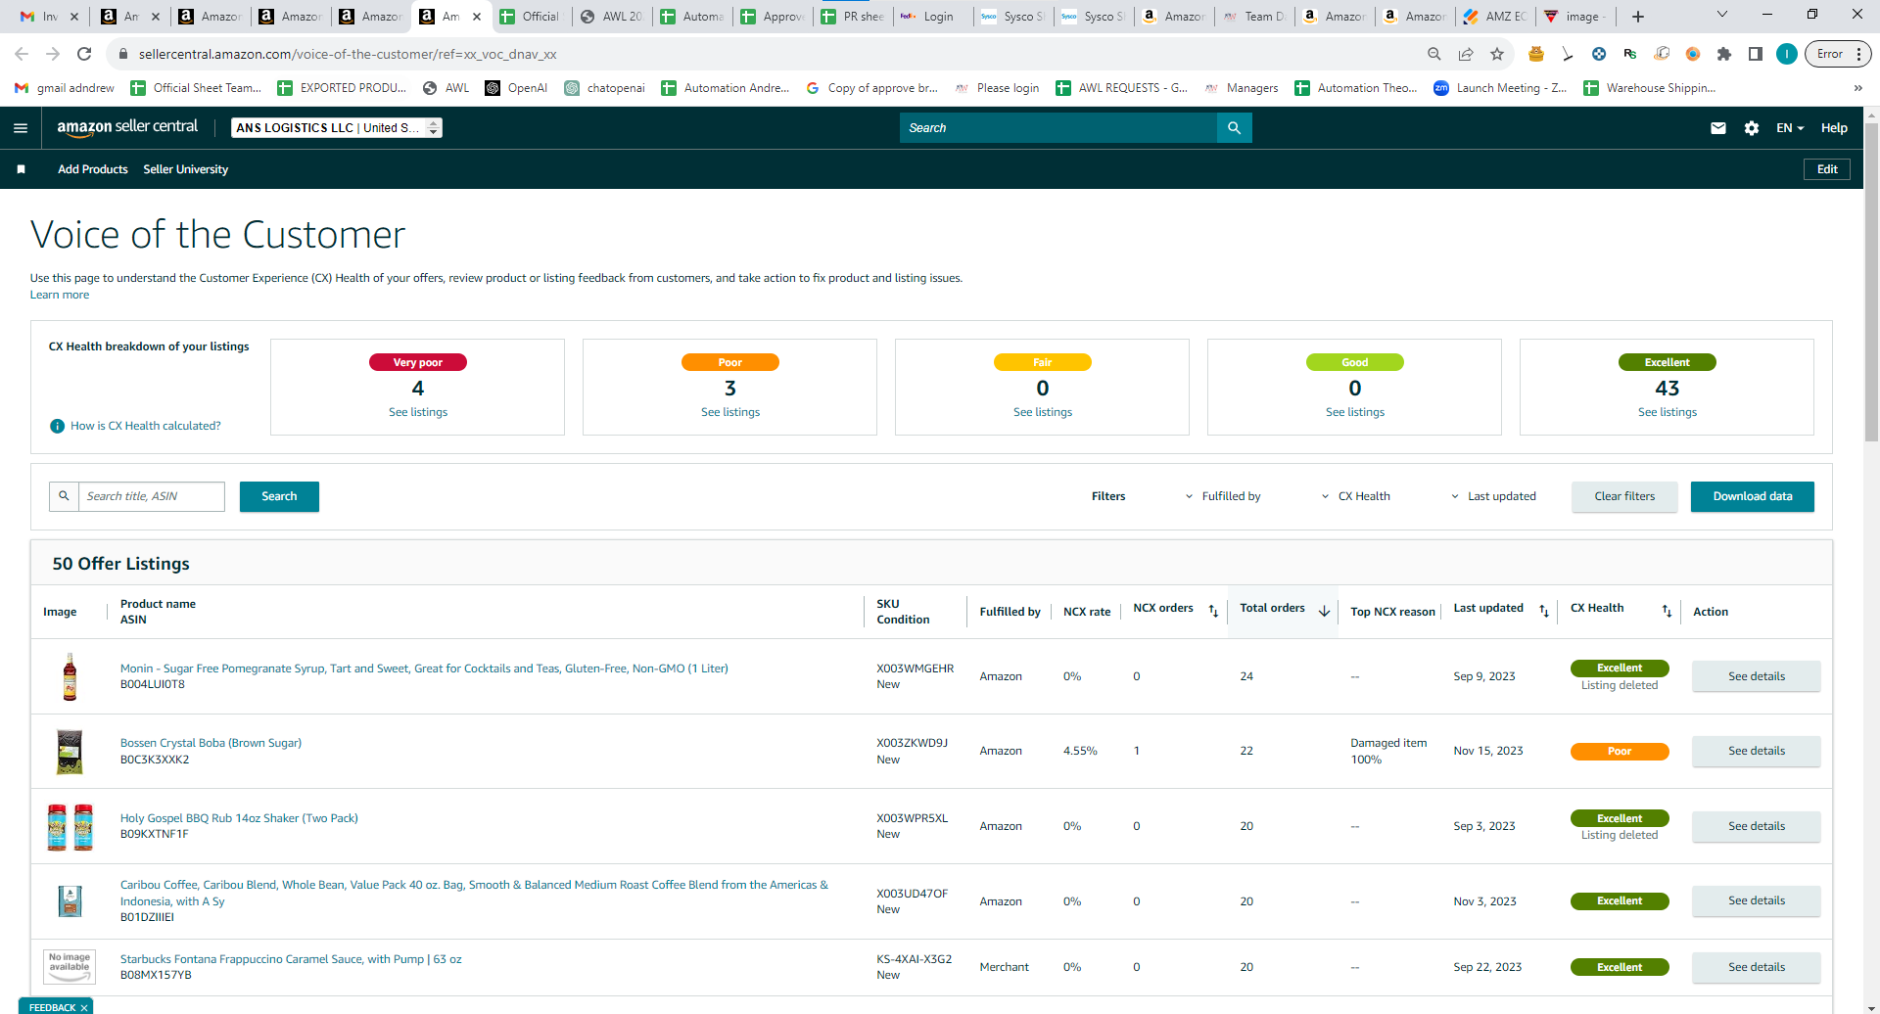
Task: Click the Help link in the header
Action: pos(1834,128)
